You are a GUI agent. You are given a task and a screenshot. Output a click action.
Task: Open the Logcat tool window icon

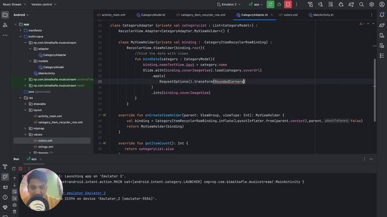click(5, 187)
